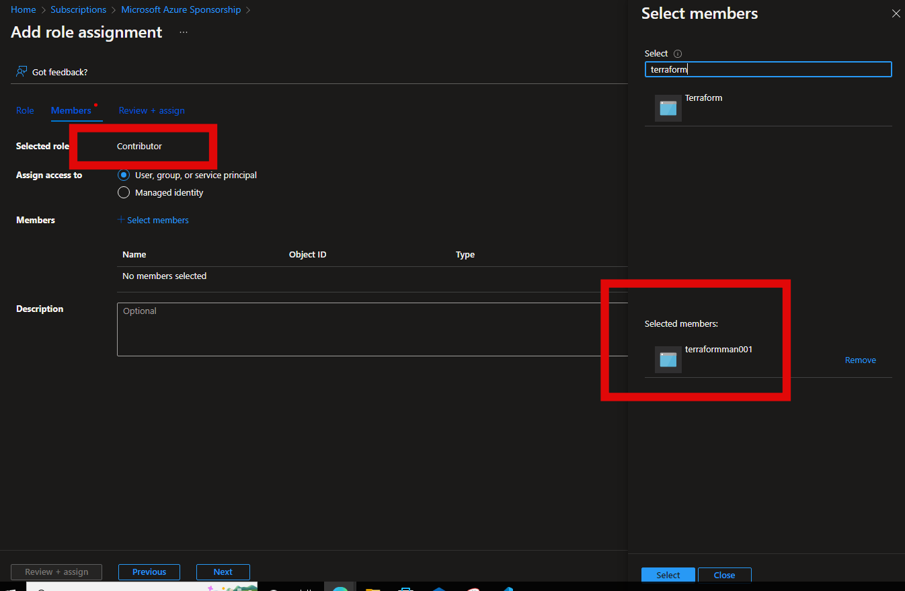
Task: Close the Select members panel with X
Action: [x=896, y=13]
